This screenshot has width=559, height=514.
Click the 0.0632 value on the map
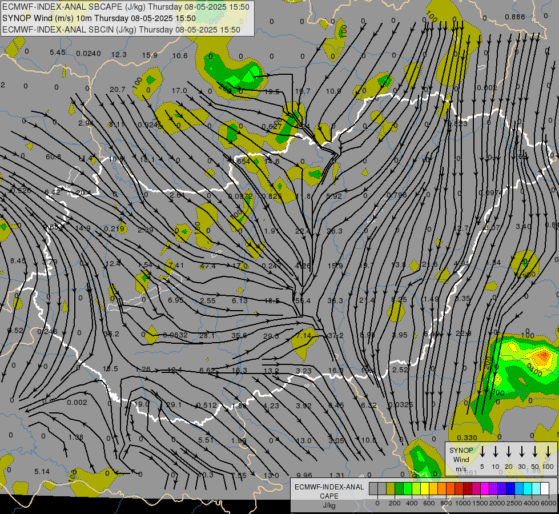tap(175, 335)
